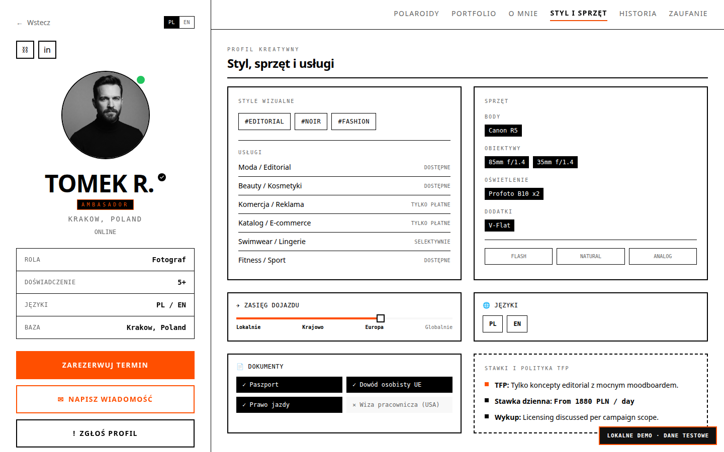Click the Moda / Editorial service row
This screenshot has height=452, width=724.
tap(344, 167)
